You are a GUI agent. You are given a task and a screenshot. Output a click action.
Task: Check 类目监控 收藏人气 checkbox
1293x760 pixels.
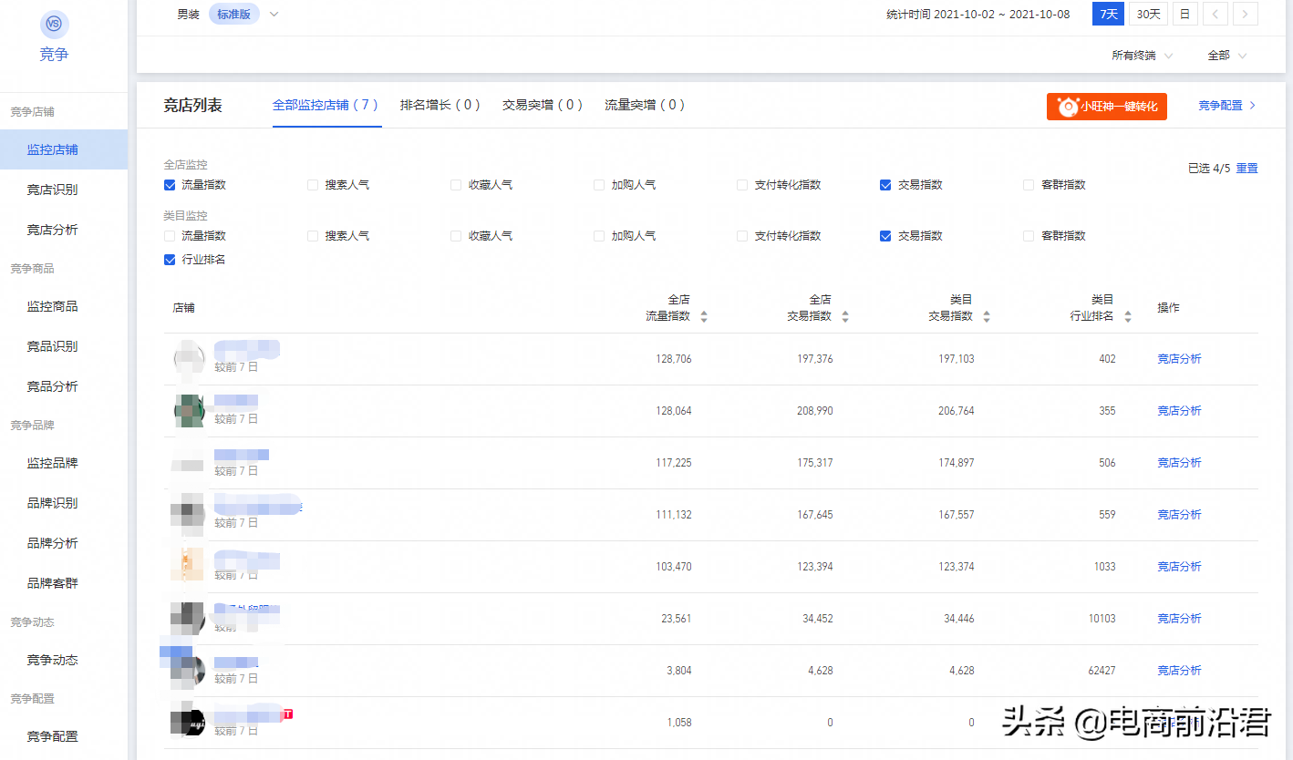click(x=456, y=236)
